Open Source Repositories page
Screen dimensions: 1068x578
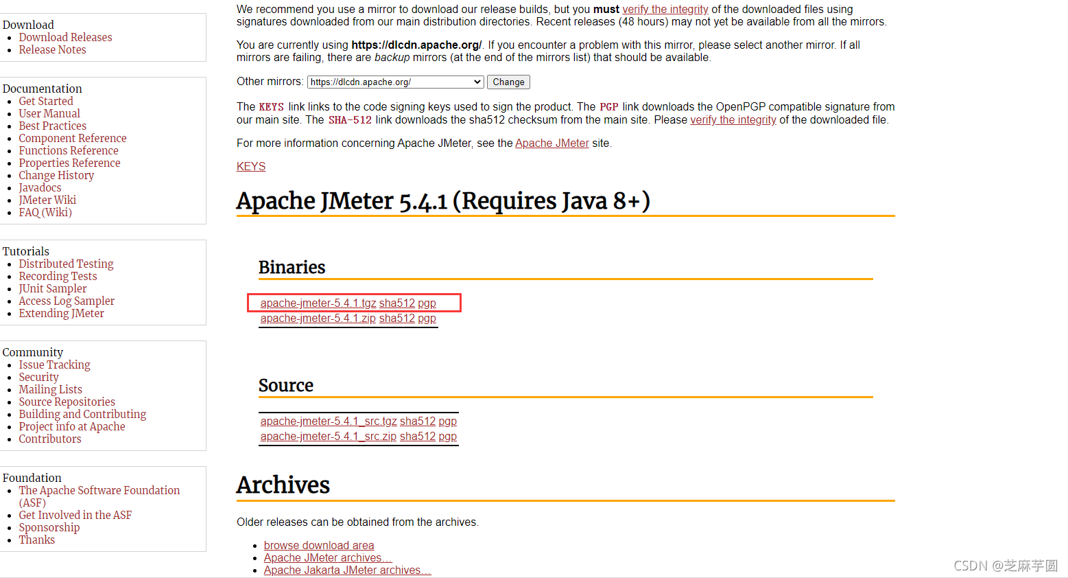[x=67, y=402]
